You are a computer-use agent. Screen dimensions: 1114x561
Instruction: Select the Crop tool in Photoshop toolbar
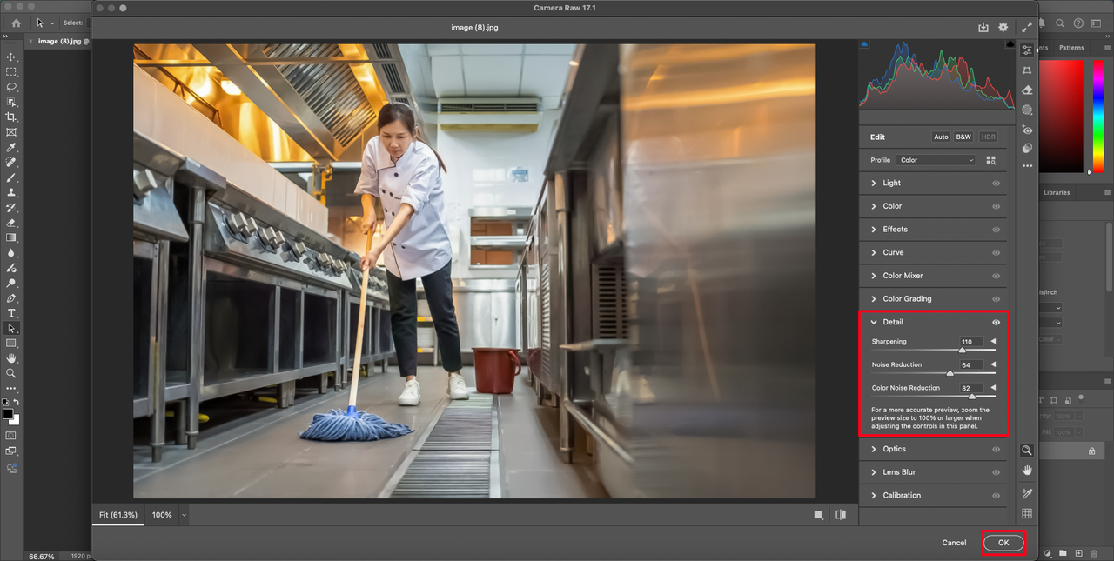(x=11, y=117)
